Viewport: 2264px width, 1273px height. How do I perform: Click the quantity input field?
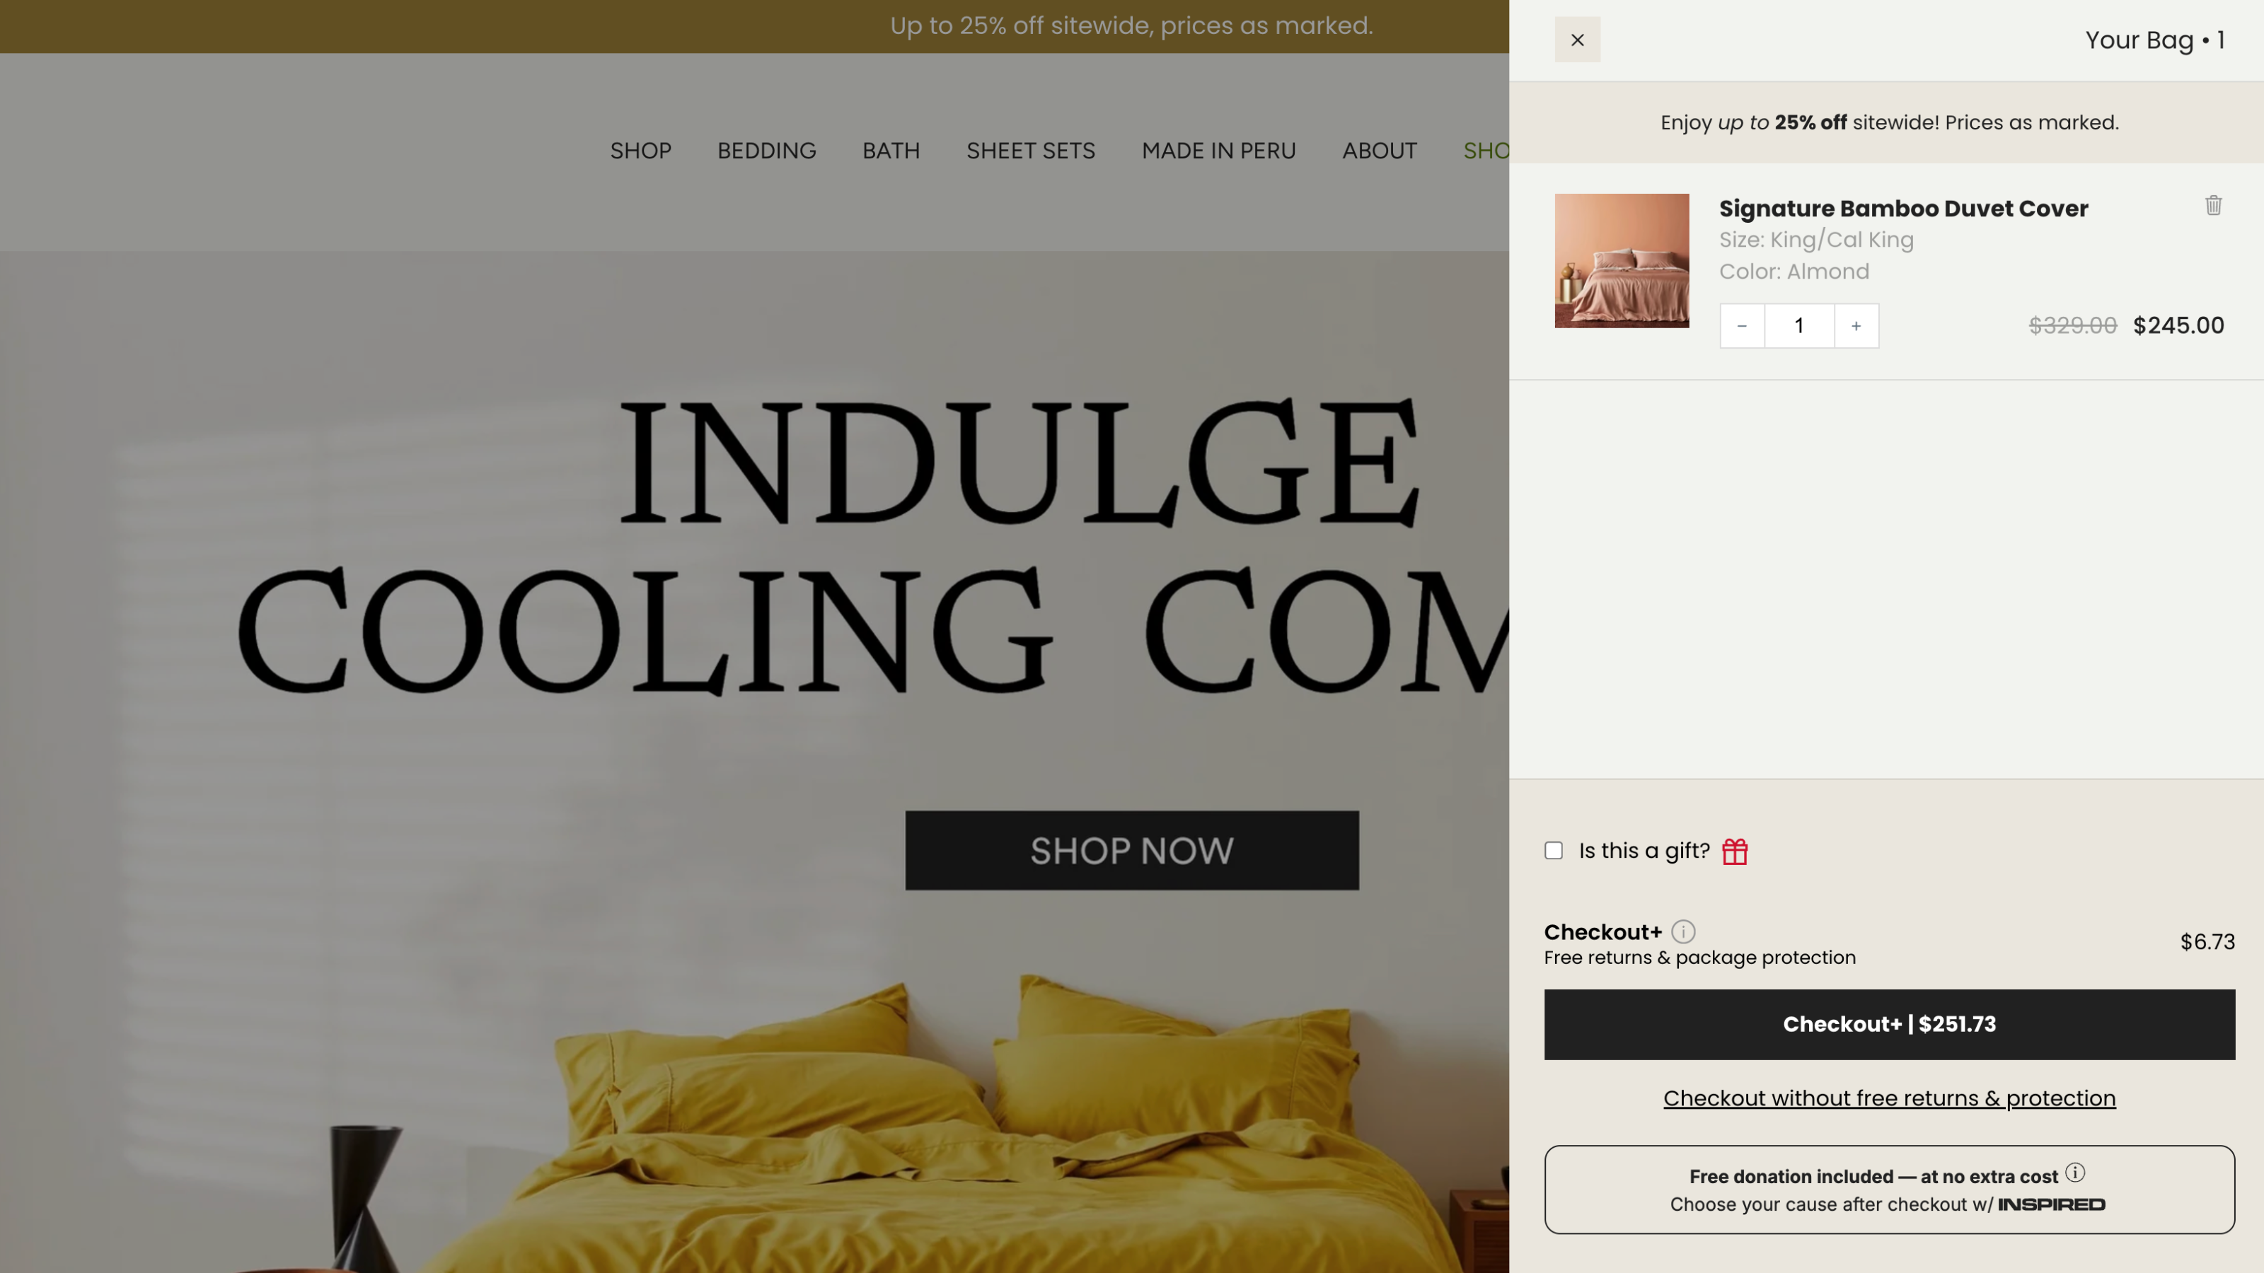coord(1799,326)
